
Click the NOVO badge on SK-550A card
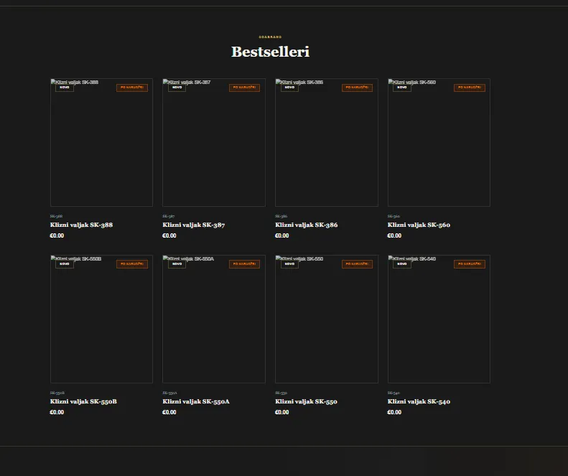(177, 264)
